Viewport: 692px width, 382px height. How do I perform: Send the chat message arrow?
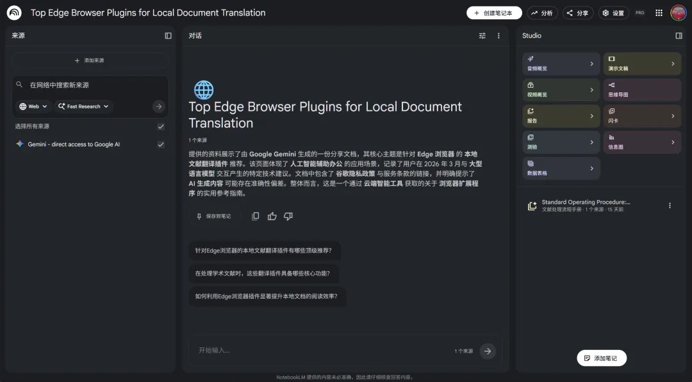(x=488, y=351)
